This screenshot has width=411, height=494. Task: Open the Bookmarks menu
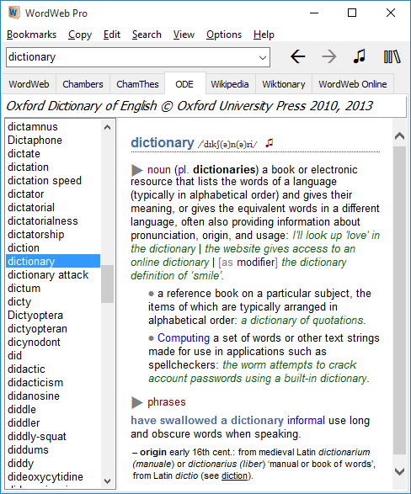[x=31, y=35]
